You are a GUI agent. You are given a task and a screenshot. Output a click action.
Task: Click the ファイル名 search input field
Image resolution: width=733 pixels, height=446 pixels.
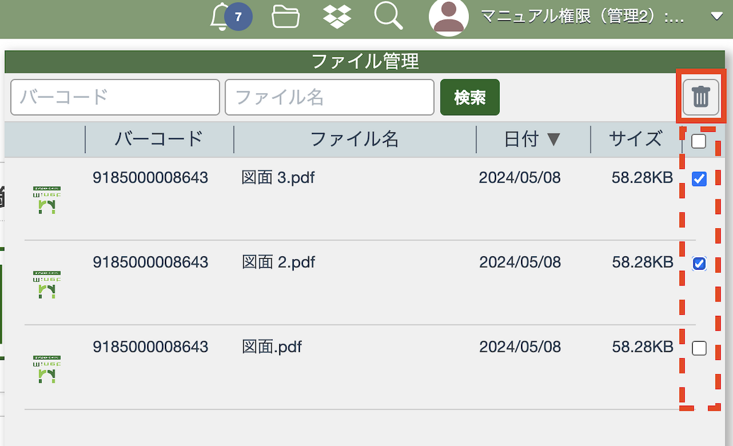click(329, 97)
